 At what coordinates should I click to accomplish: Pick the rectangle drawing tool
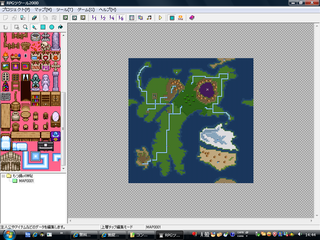tap(43, 27)
